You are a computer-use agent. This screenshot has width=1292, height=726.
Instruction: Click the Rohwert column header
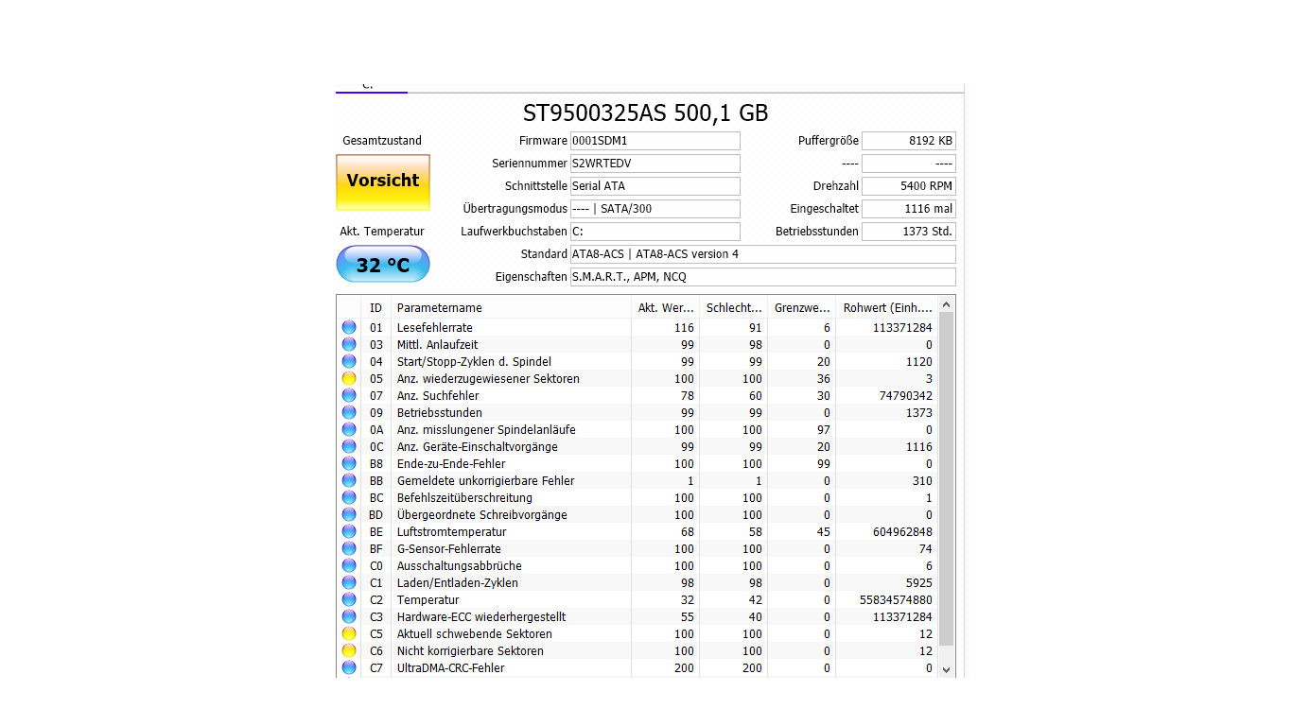click(887, 308)
